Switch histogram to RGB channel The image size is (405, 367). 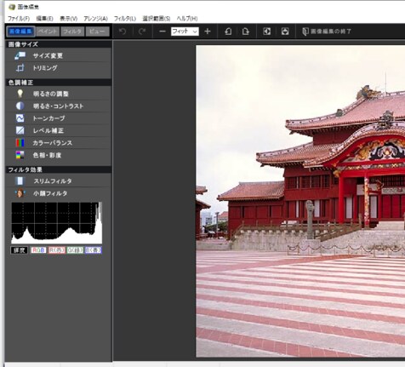point(38,250)
